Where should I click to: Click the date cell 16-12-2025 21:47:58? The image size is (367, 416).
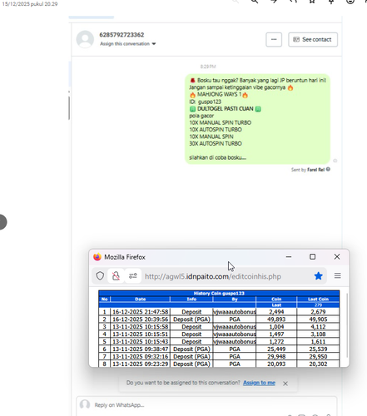click(141, 312)
